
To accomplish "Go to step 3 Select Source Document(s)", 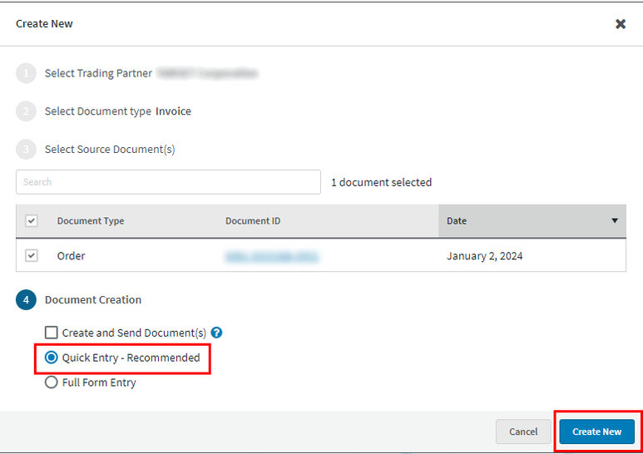I will point(27,150).
